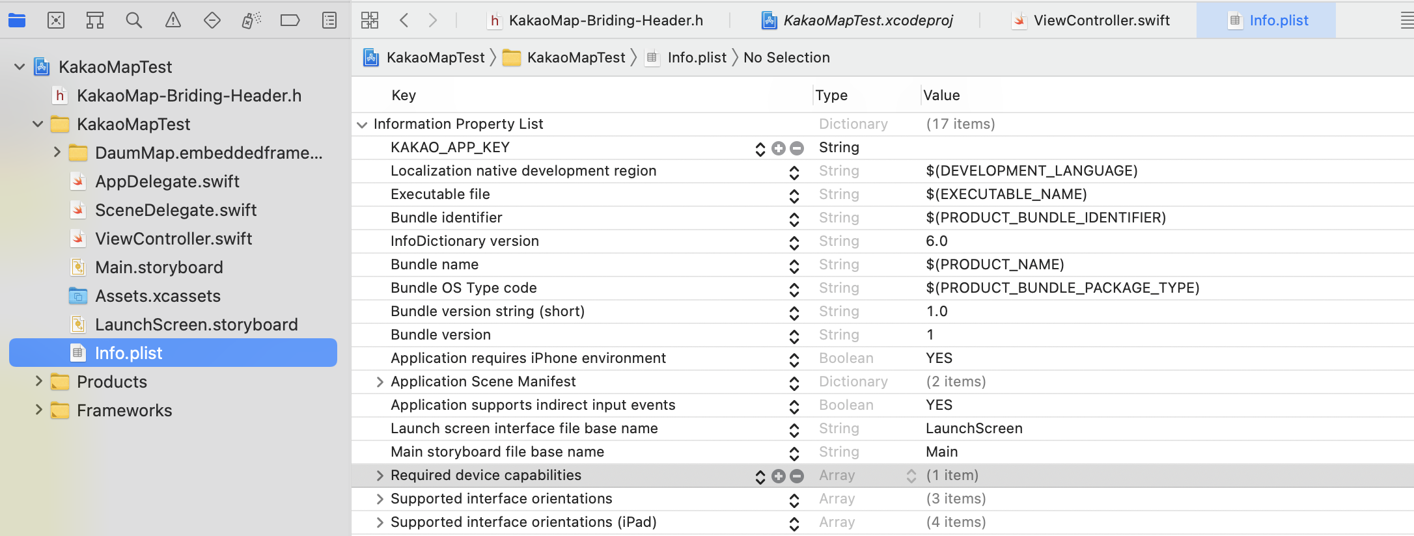Go forward in editor history
The height and width of the screenshot is (536, 1414).
pyautogui.click(x=433, y=20)
